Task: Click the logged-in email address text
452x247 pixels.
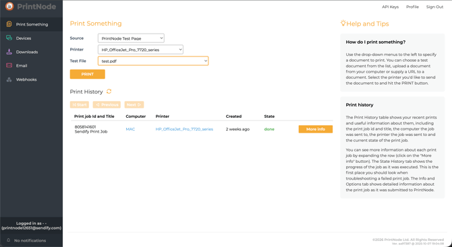Action: pos(32,228)
